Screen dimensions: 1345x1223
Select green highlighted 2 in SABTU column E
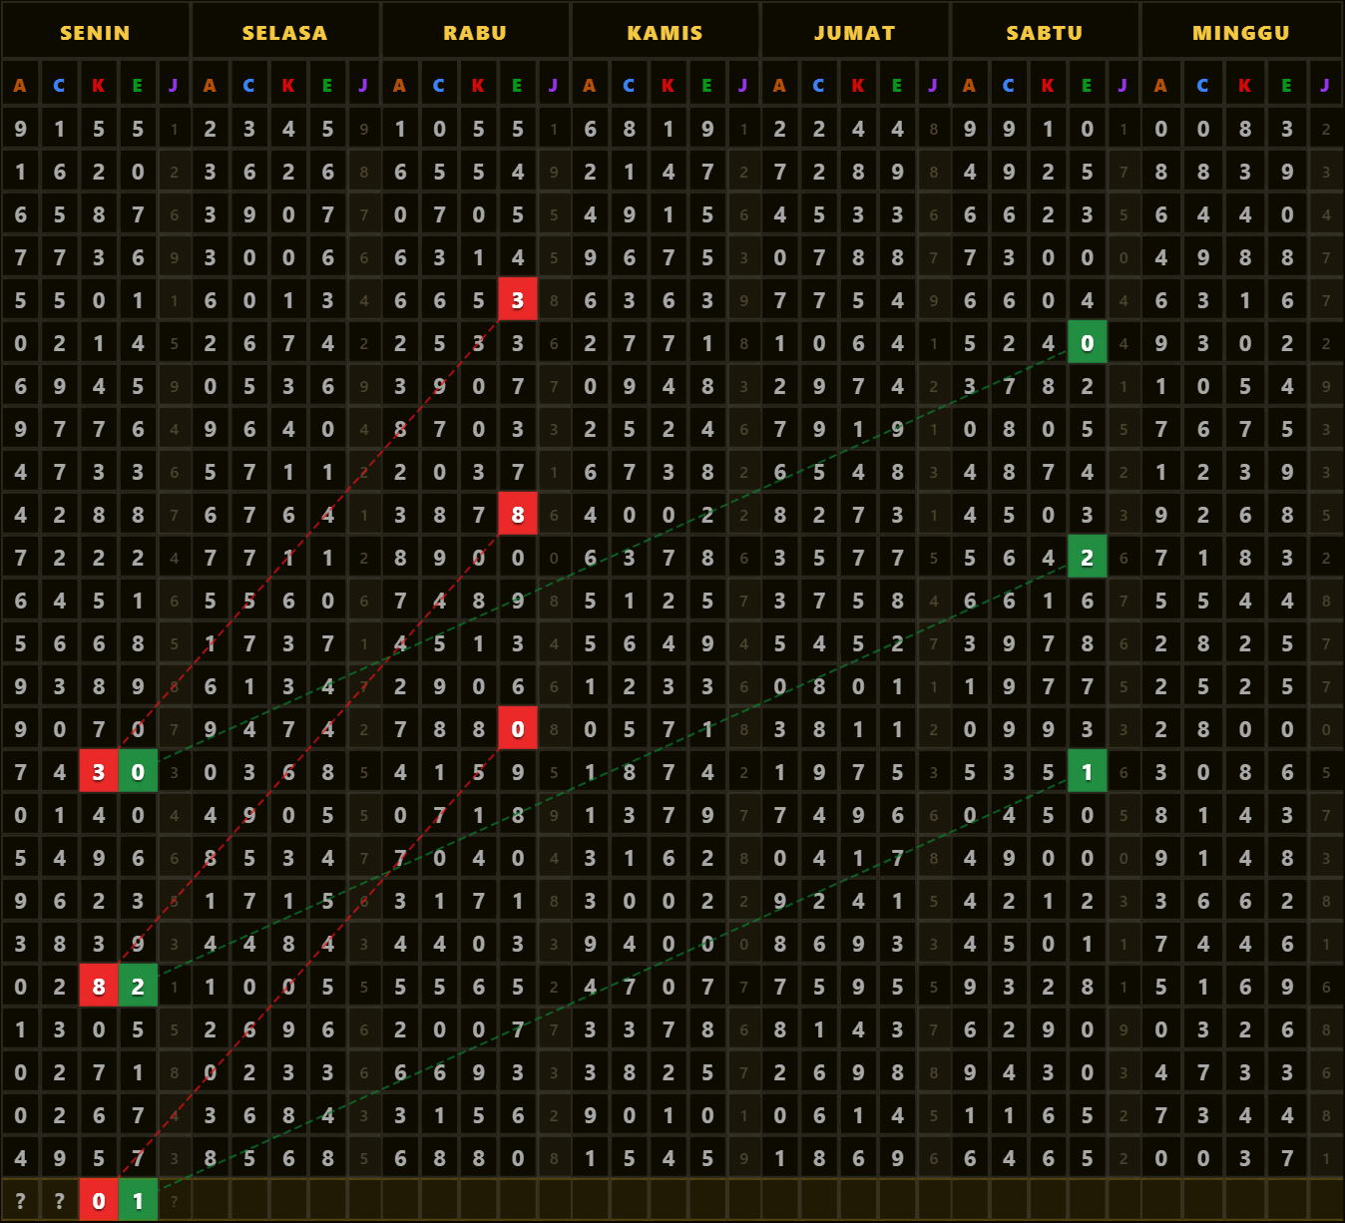(x=1087, y=558)
